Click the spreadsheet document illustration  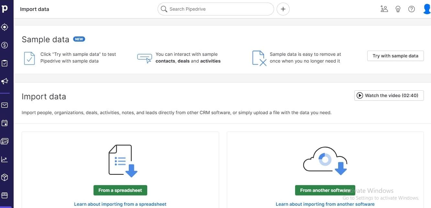123,161
